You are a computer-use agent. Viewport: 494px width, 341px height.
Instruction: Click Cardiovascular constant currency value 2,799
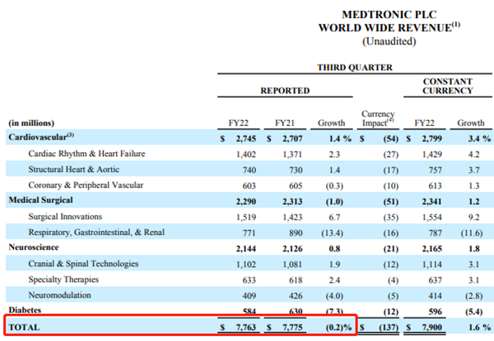point(431,139)
